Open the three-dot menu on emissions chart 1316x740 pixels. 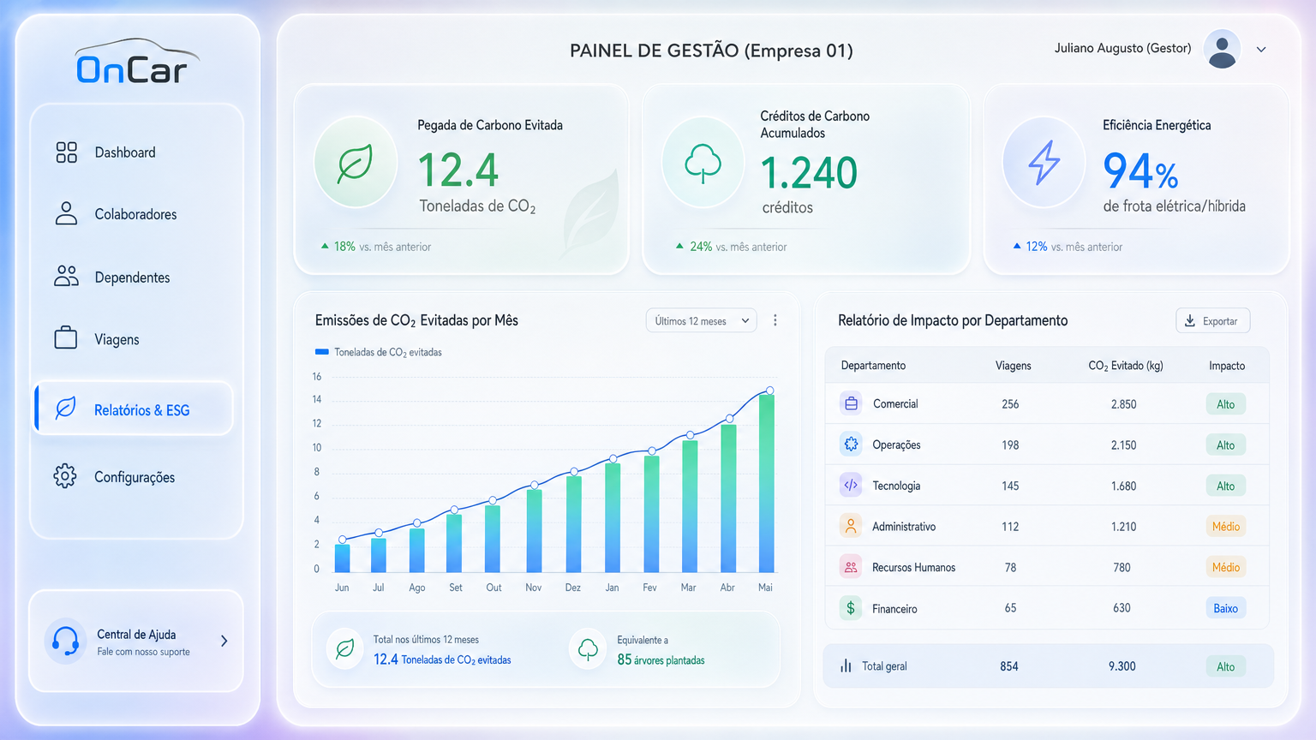point(775,320)
